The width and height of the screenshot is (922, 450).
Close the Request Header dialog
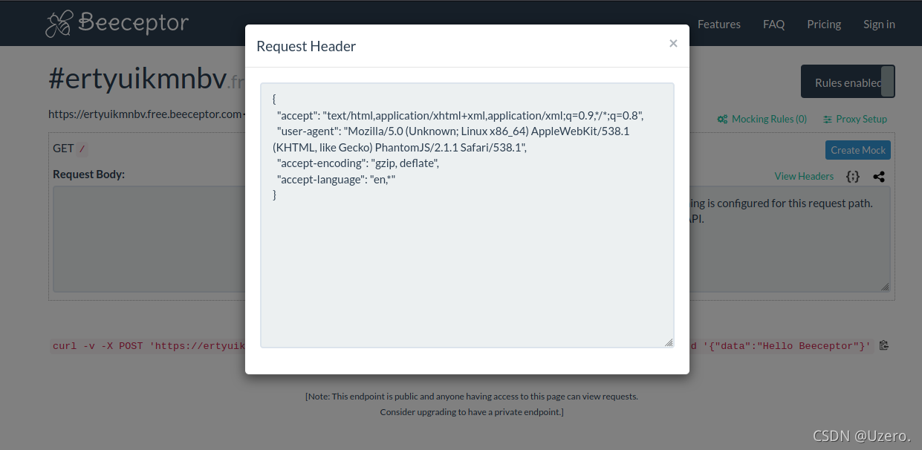pyautogui.click(x=673, y=43)
